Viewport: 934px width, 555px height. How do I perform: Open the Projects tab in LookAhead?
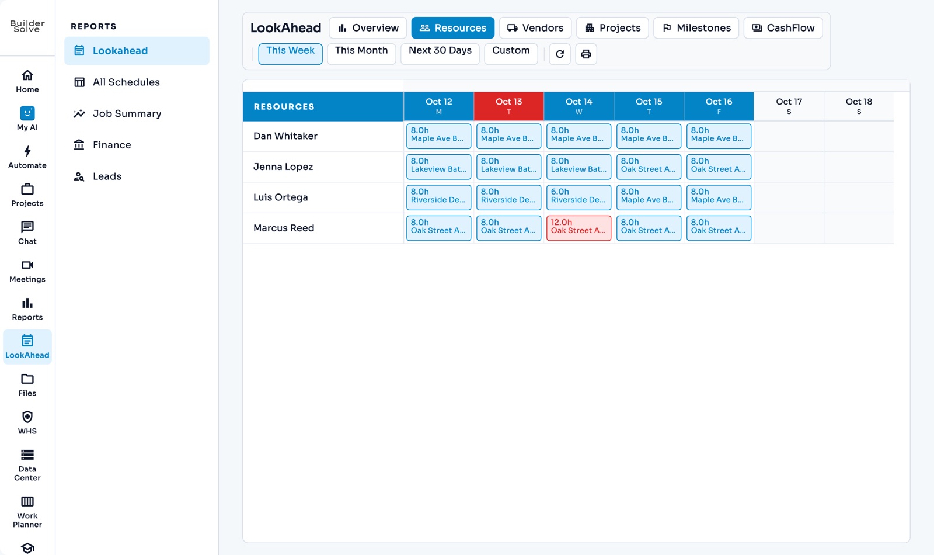point(612,28)
